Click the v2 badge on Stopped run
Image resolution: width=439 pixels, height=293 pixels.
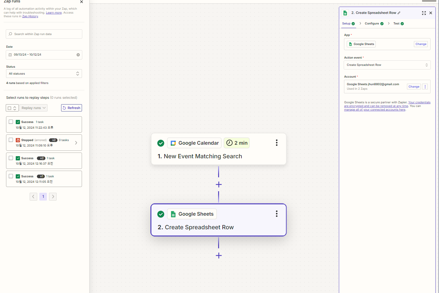(53, 140)
